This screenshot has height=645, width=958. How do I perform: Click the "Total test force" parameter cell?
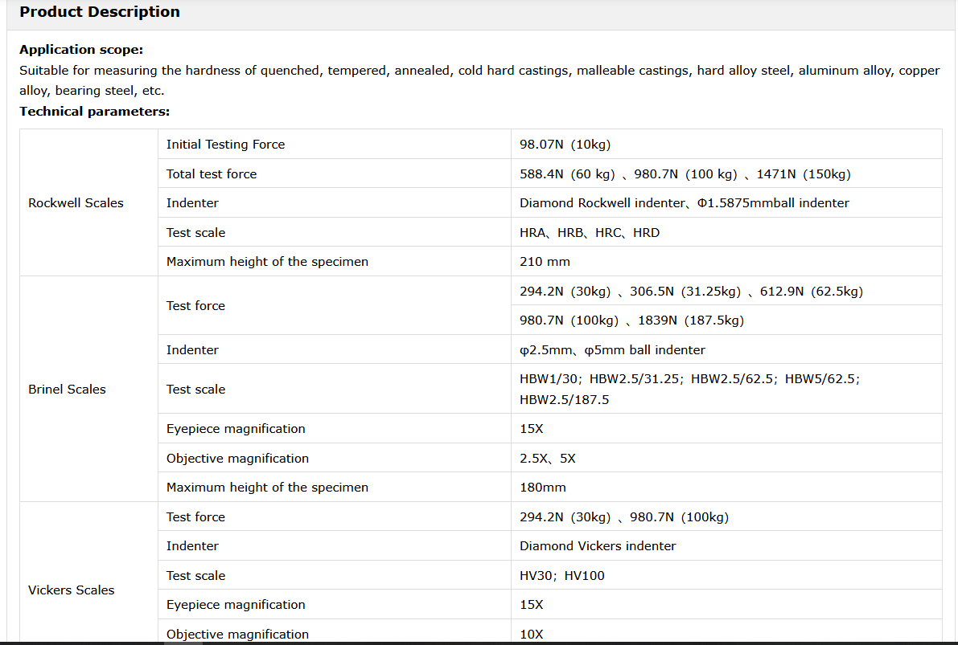pos(212,174)
